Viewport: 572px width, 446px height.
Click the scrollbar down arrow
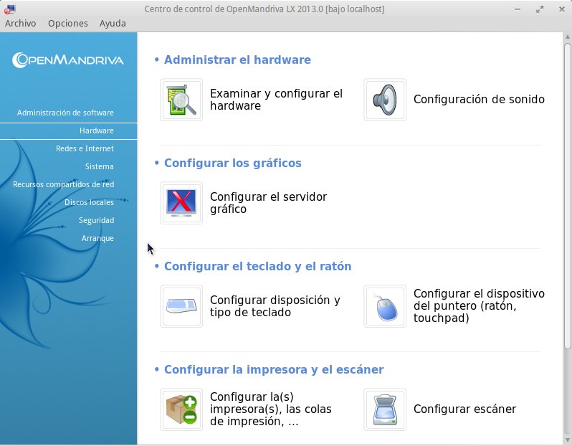click(568, 440)
